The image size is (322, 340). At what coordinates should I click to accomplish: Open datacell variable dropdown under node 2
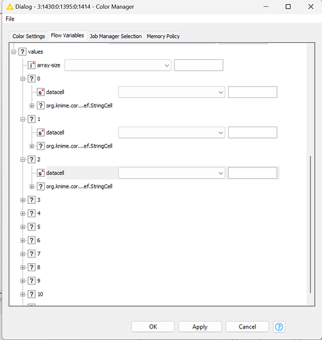click(172, 173)
